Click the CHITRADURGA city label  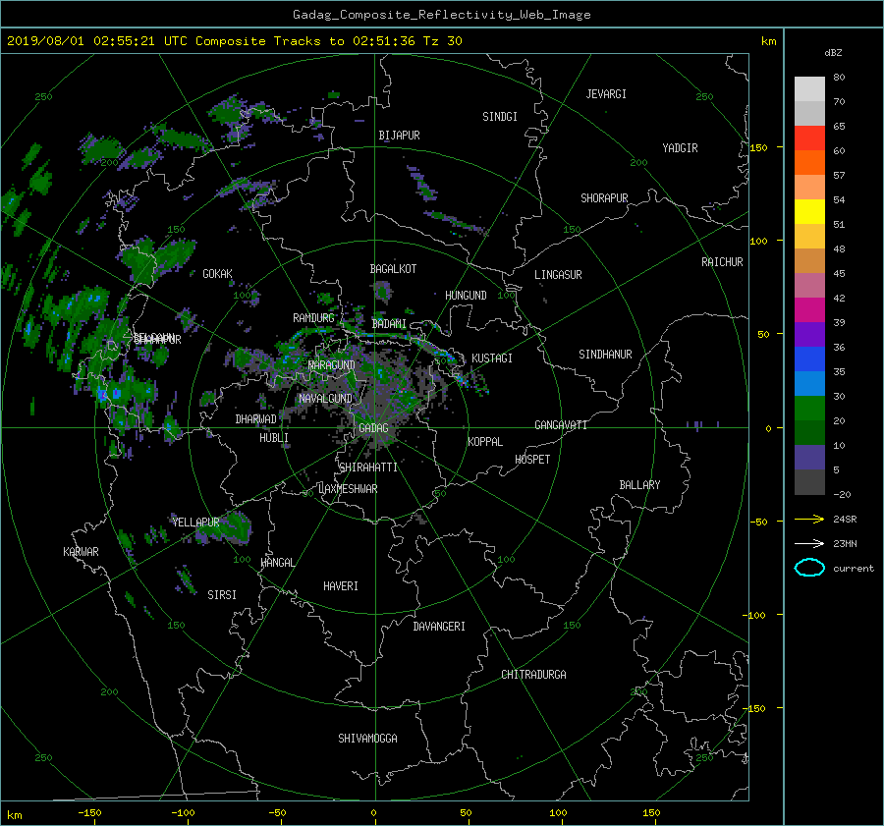533,675
